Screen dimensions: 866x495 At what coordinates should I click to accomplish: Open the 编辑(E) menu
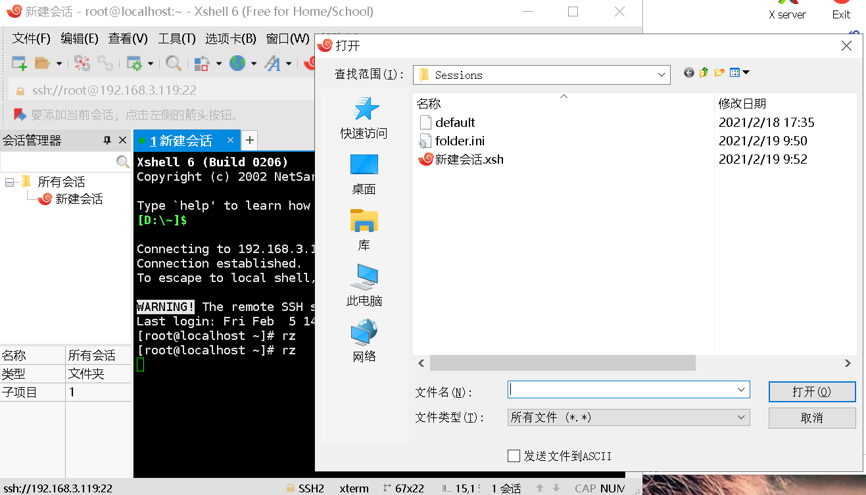pos(80,39)
